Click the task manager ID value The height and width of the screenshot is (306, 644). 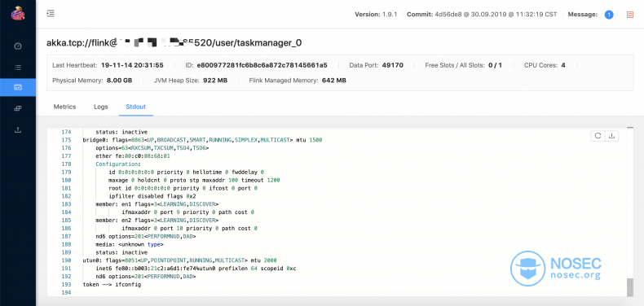(x=262, y=65)
